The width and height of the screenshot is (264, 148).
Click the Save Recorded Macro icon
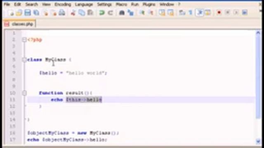click(x=245, y=13)
